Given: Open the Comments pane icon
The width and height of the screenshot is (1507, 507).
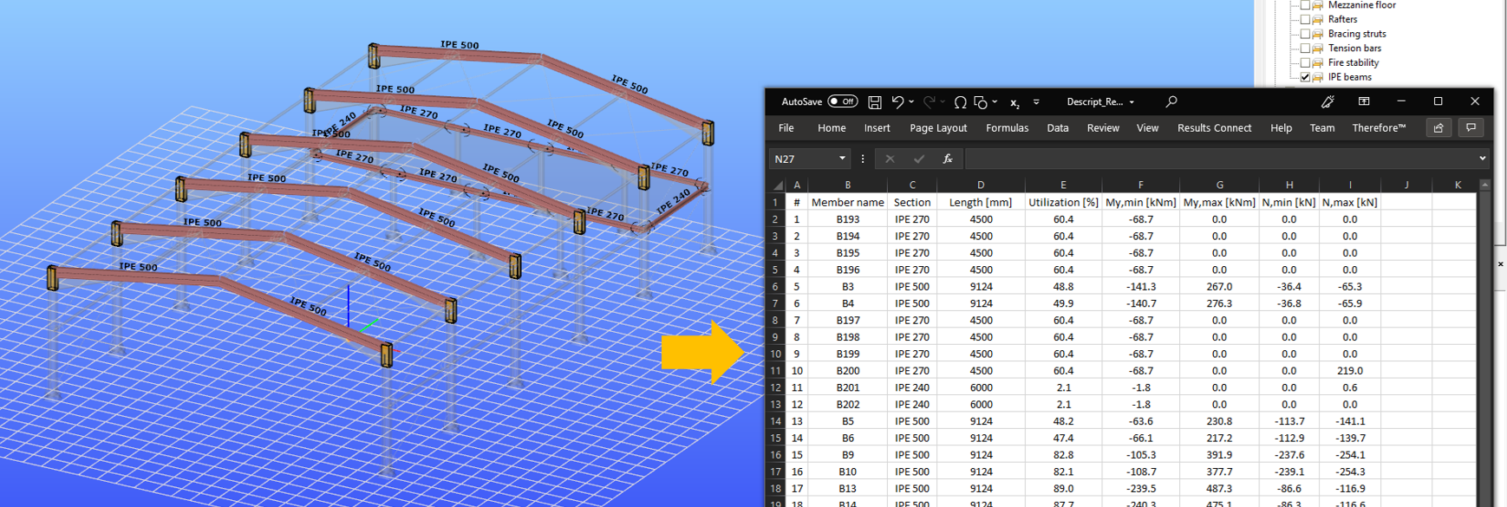Looking at the screenshot, I should 1471,127.
